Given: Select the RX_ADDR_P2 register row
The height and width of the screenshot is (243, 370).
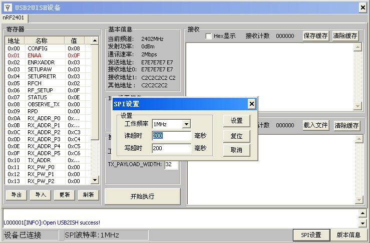Looking at the screenshot, I should coord(48,132).
